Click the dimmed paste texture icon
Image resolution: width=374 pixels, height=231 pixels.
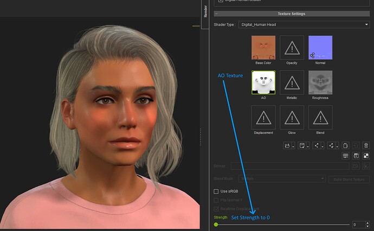click(x=356, y=145)
